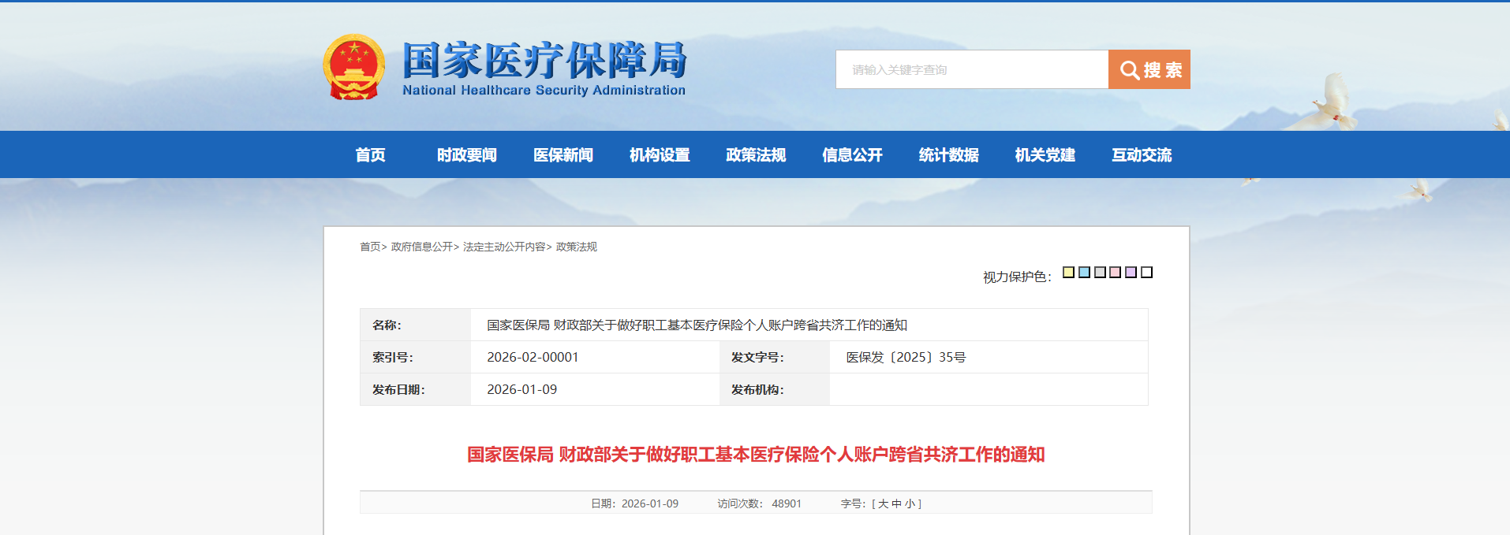
Task: Open the 时政要闻 navigation item
Action: point(467,154)
